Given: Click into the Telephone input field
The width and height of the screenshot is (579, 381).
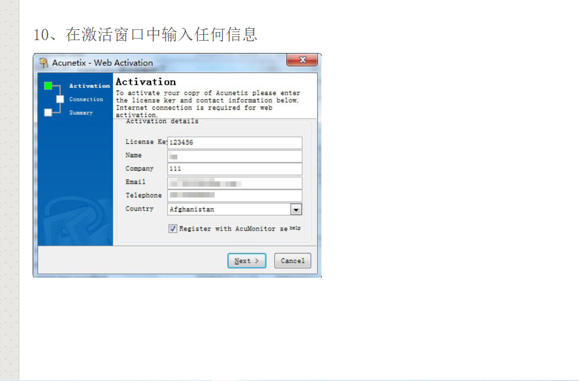Looking at the screenshot, I should coord(235,195).
